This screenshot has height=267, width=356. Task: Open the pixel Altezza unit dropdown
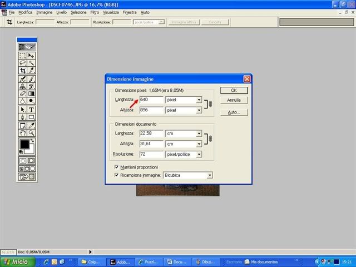click(199, 110)
